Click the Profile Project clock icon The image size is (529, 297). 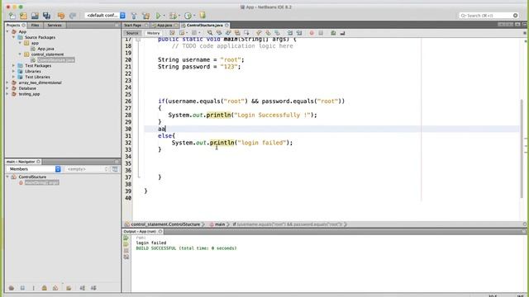click(188, 16)
